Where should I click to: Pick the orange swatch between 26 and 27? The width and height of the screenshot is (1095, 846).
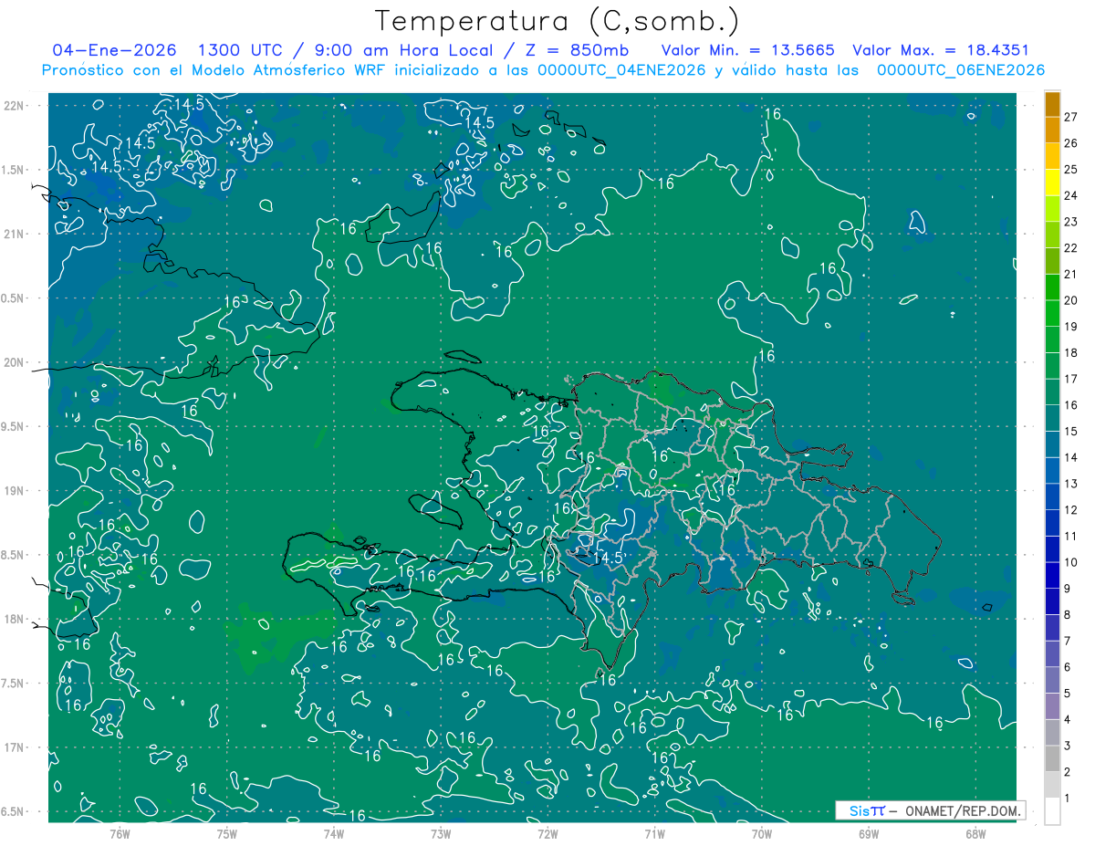(x=1052, y=131)
